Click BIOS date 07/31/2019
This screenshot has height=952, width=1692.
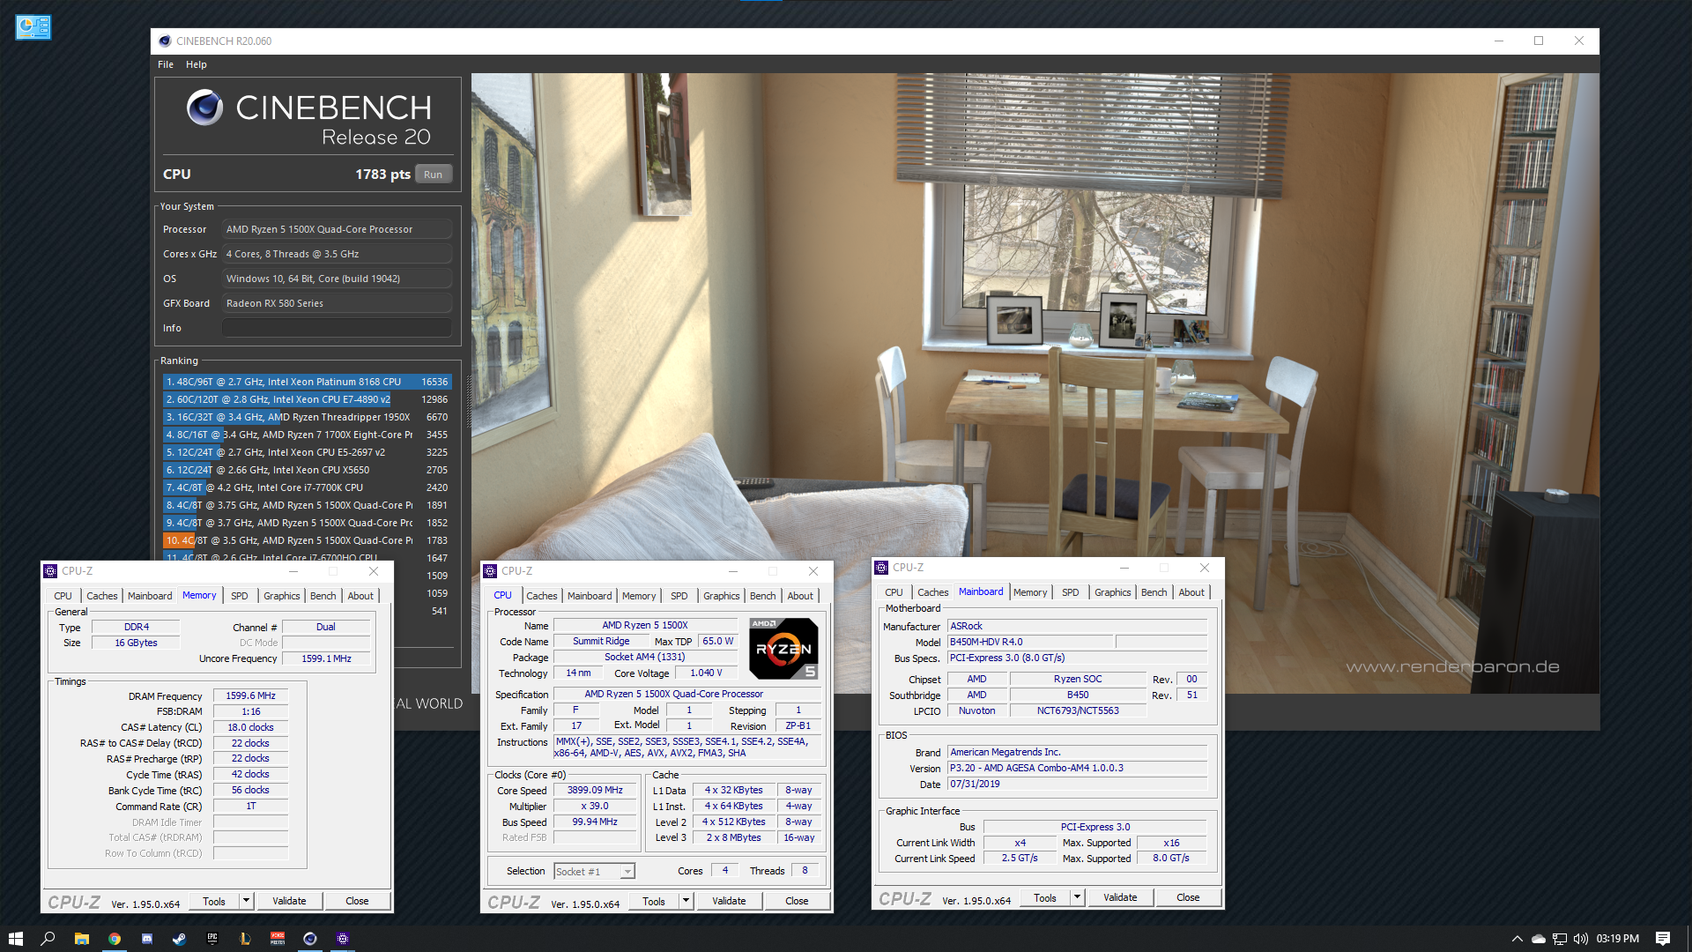(1077, 784)
